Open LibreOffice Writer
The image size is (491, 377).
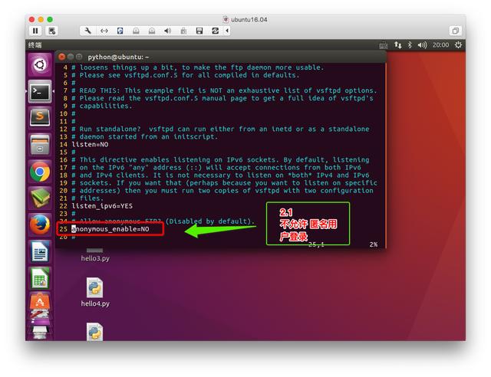[x=40, y=251]
